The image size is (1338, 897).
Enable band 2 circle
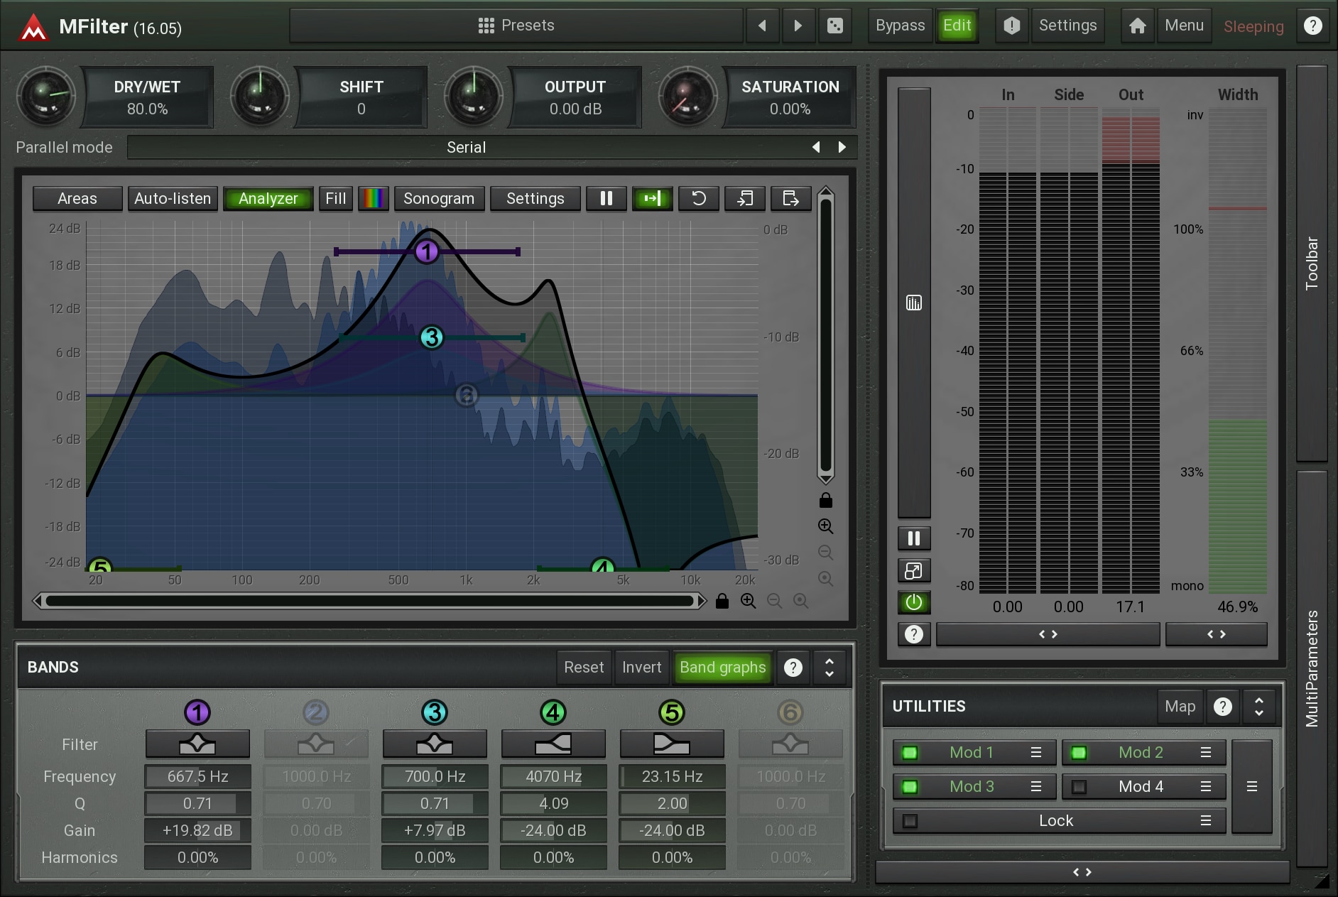(x=316, y=712)
